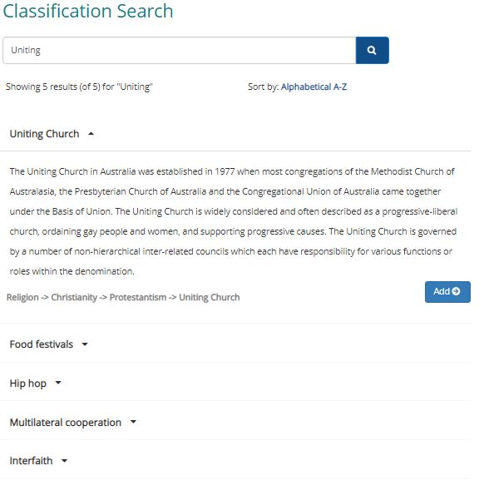Add the Uniting Church classification
This screenshot has width=484, height=480.
click(x=447, y=292)
